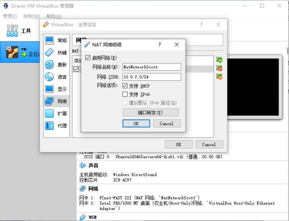Click the 端口转发(P) button

coord(151,112)
